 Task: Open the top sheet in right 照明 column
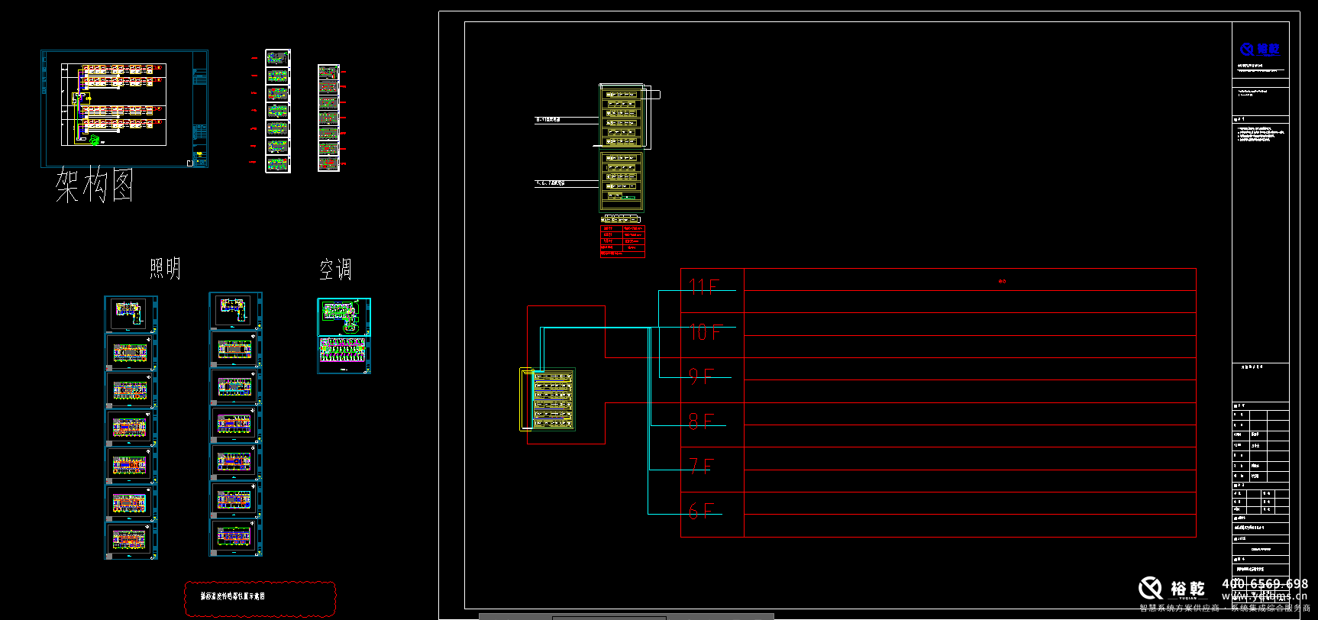click(x=235, y=310)
